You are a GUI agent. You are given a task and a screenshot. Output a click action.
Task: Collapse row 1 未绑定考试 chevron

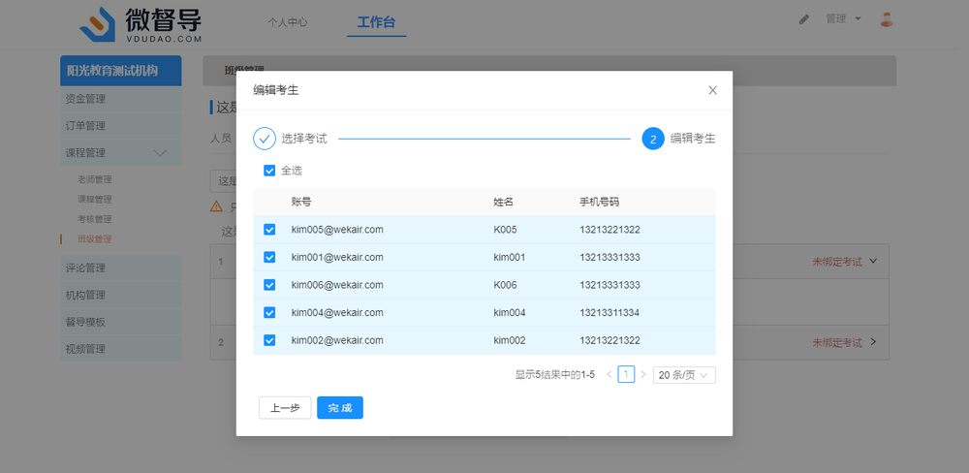click(873, 261)
